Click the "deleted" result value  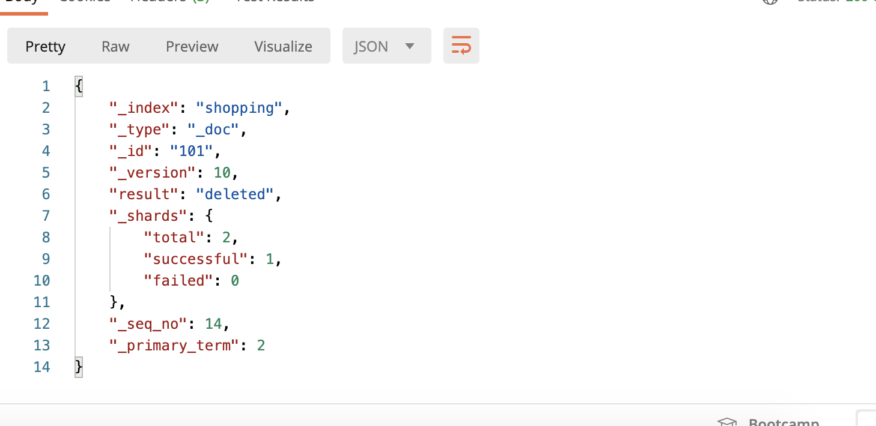click(x=235, y=194)
